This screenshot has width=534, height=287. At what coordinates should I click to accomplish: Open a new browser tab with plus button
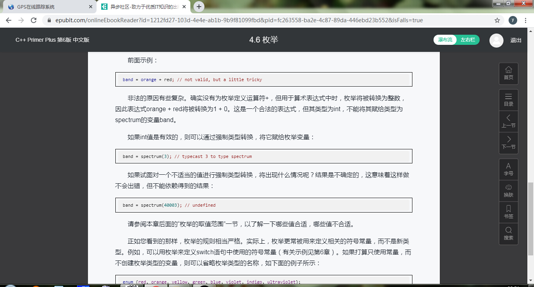[x=199, y=6]
